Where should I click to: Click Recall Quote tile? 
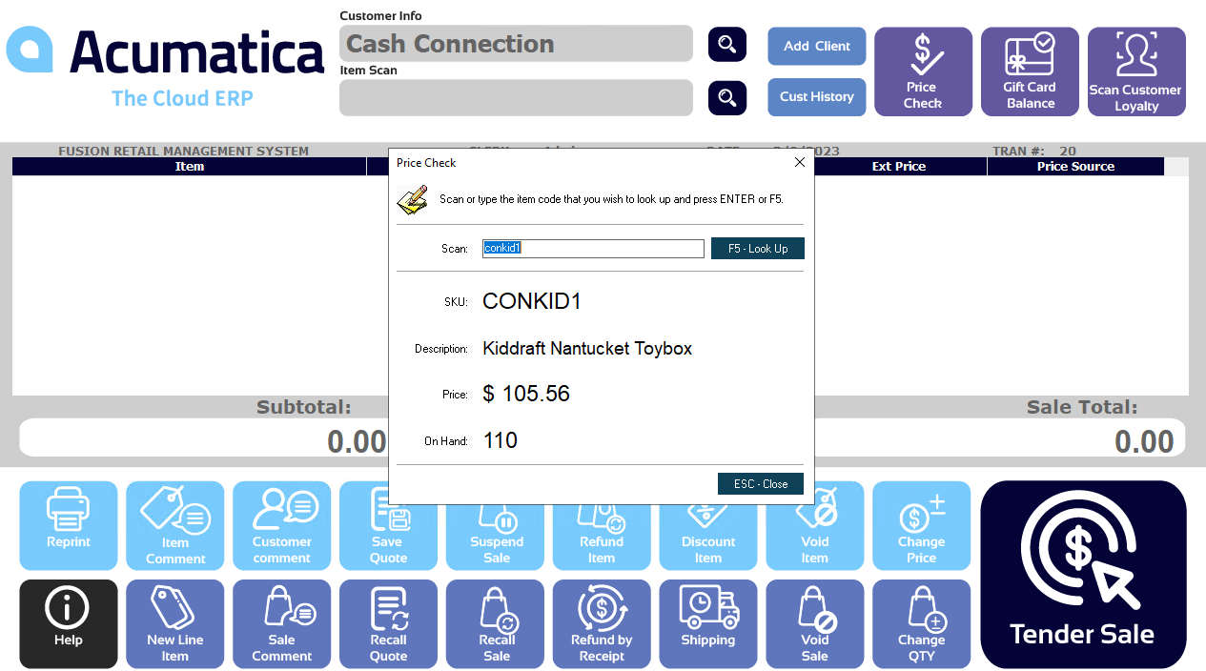(x=389, y=623)
